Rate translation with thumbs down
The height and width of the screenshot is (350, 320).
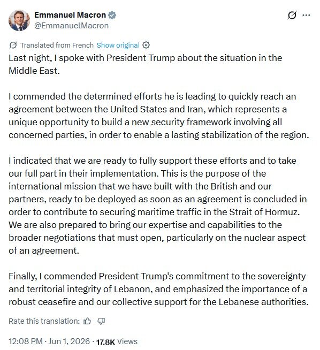(101, 321)
